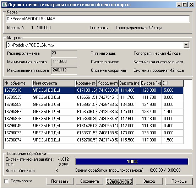
Task: Open the matrix file dropdown arrow
Action: click(186, 45)
